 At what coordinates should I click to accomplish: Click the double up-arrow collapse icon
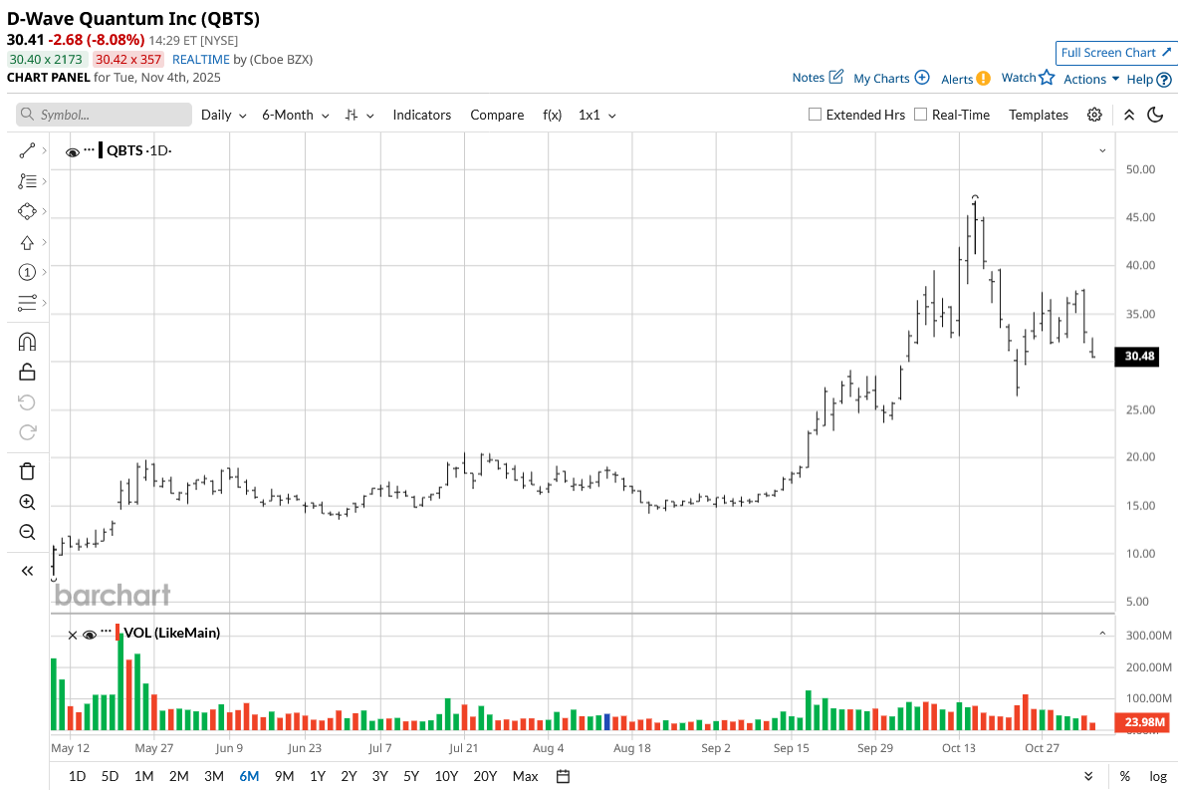tap(1128, 115)
